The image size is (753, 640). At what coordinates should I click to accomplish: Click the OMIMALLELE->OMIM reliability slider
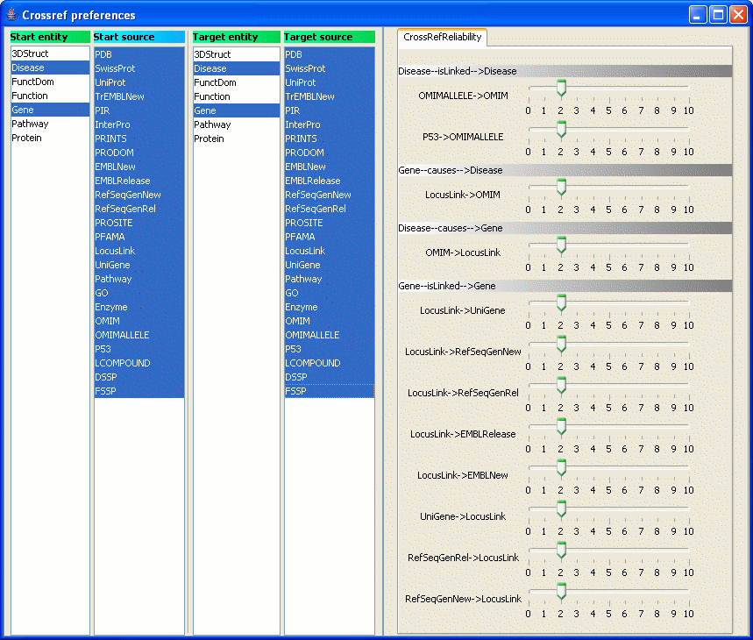pos(608,96)
